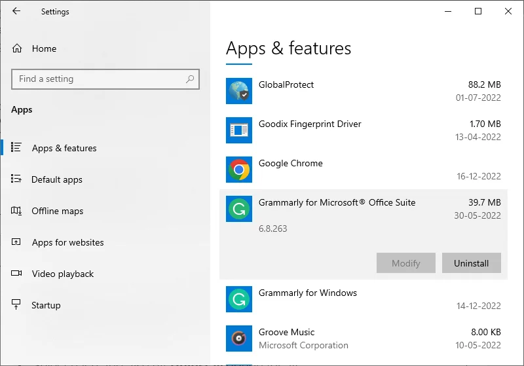Click the Groove Music icon
Image resolution: width=524 pixels, height=366 pixels.
[239, 339]
